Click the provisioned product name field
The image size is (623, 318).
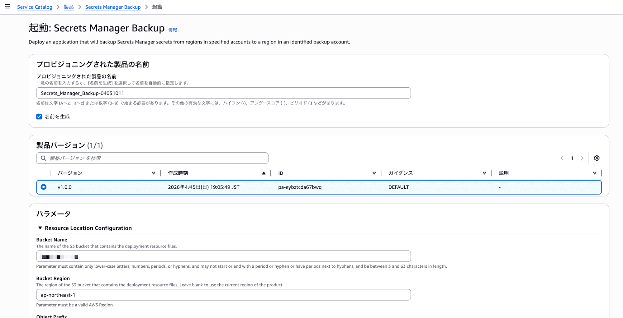point(223,93)
